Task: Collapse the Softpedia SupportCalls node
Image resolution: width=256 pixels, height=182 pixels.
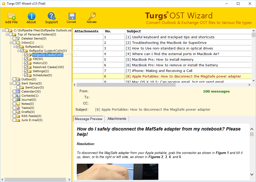Action: [18, 51]
